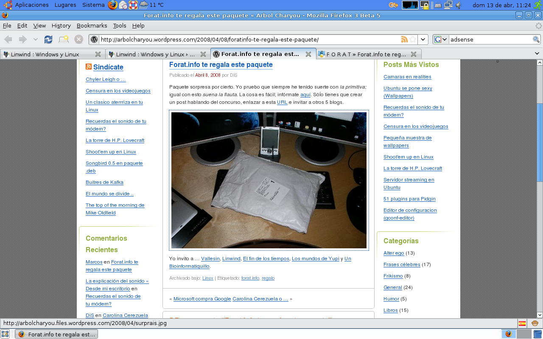Click the Sindícate RSS icon in sidebar
Viewport: 543px width, 339px height.
click(89, 67)
